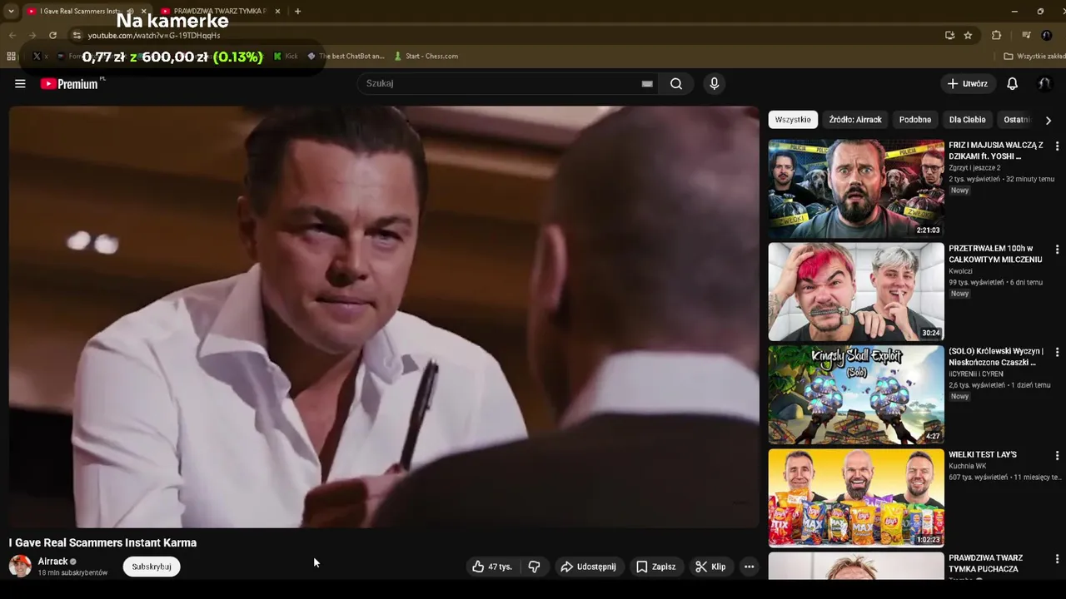
Task: Select the Dla Ciebie filter chip
Action: [968, 120]
